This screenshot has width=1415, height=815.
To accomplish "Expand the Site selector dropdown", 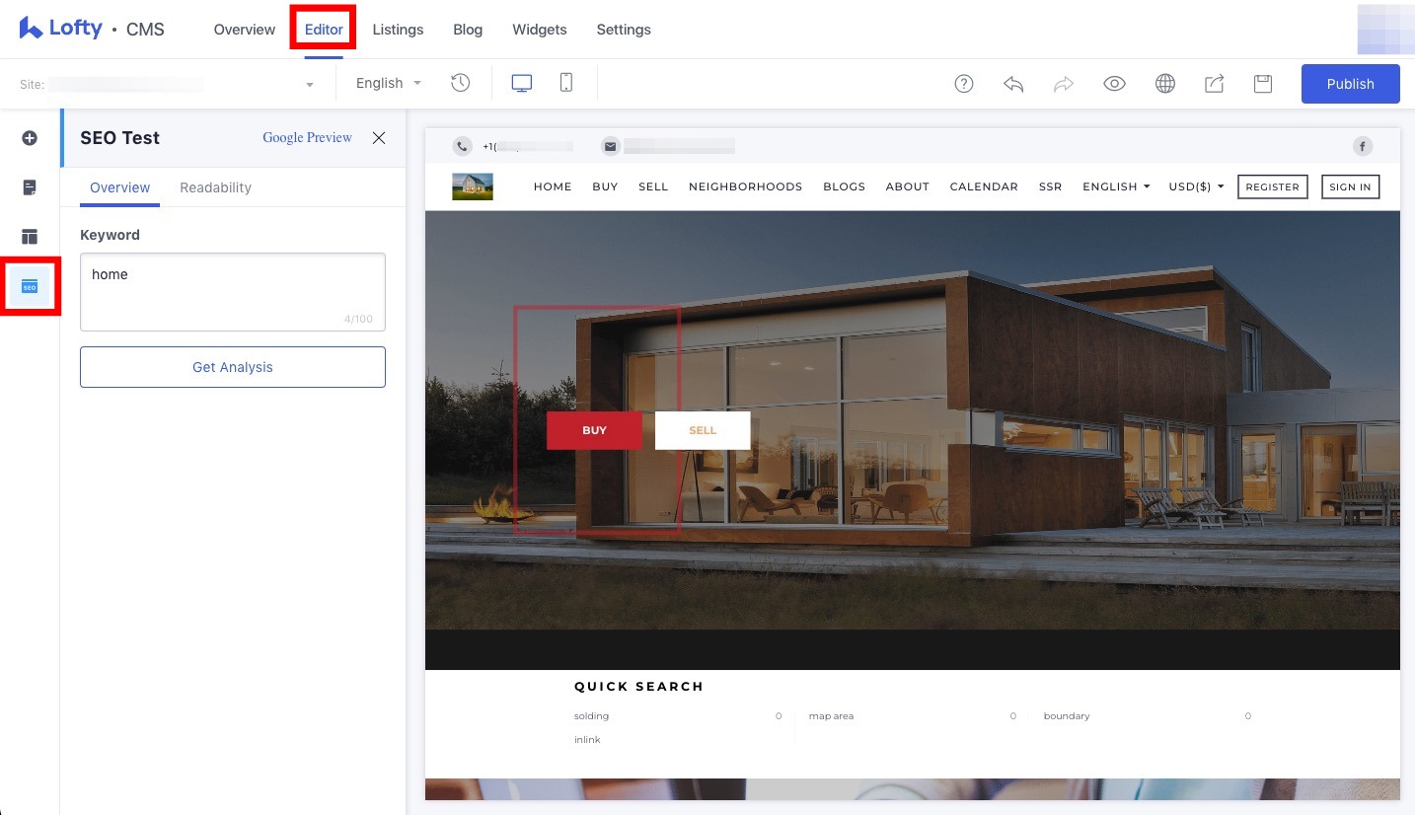I will 168,84.
